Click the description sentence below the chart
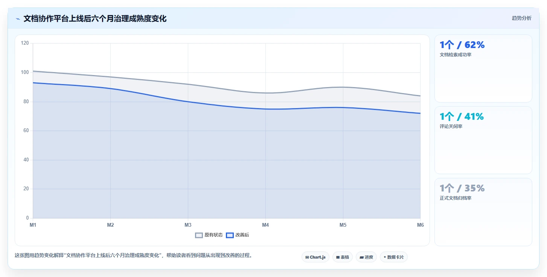Viewport: 547px width, 277px height. (x=133, y=256)
